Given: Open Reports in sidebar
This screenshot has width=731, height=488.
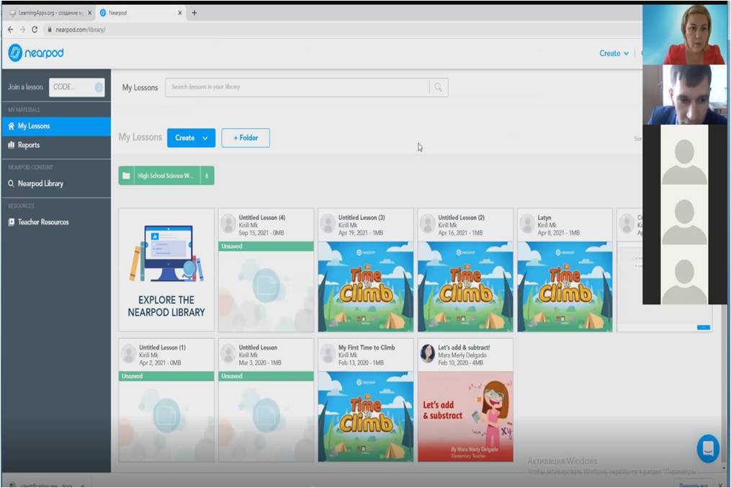Looking at the screenshot, I should (56, 145).
